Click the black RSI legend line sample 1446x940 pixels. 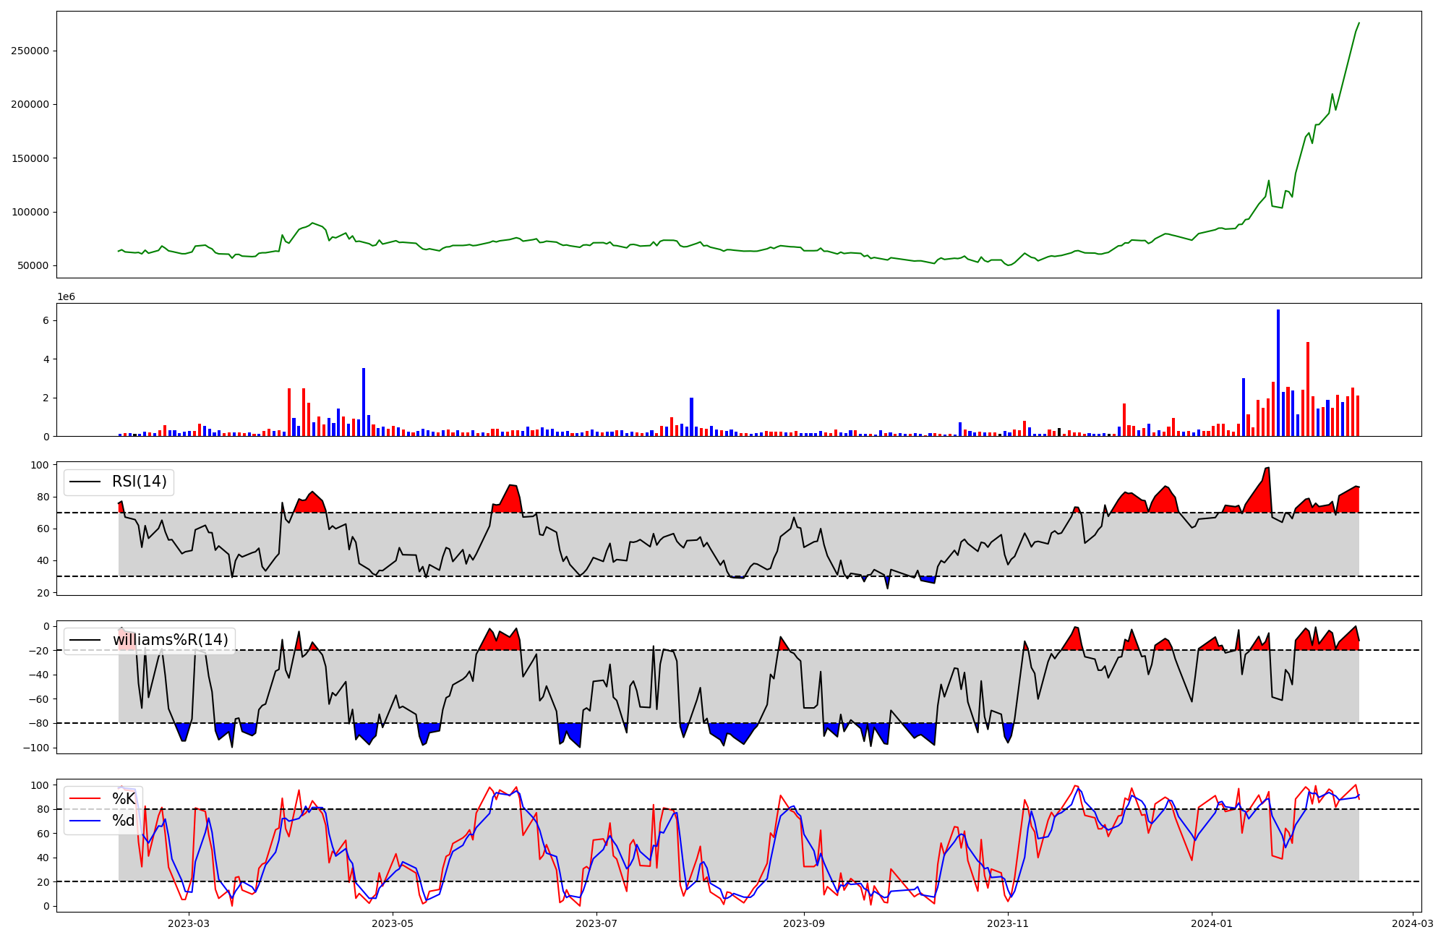coord(86,482)
